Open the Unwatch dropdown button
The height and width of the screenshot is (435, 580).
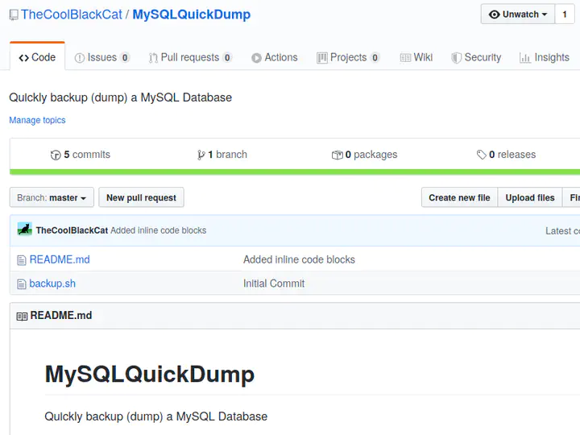tap(517, 14)
